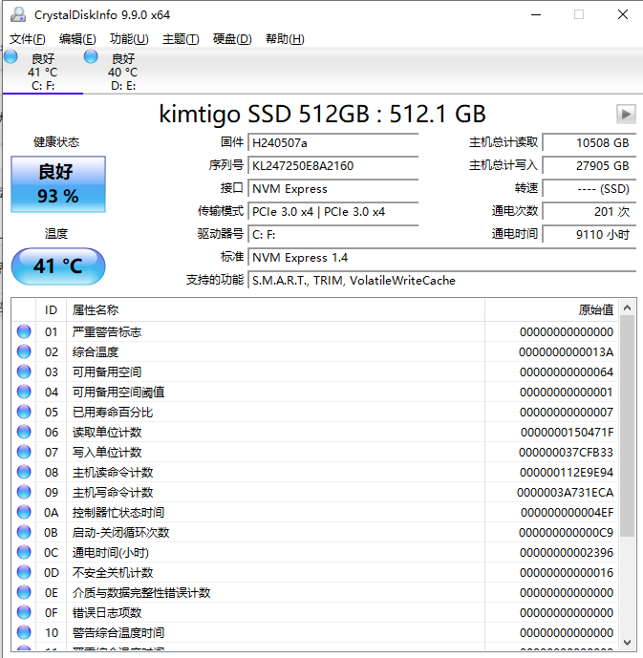This screenshot has height=658, width=643.
Task: Switch to the 良好 40 °C D: E: disk tab
Action: [x=123, y=72]
